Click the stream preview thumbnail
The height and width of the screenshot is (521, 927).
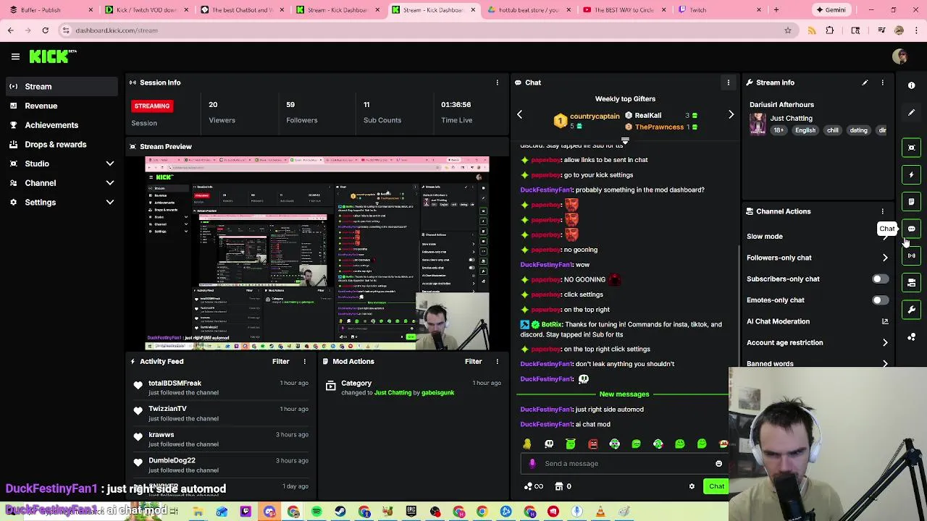point(317,253)
